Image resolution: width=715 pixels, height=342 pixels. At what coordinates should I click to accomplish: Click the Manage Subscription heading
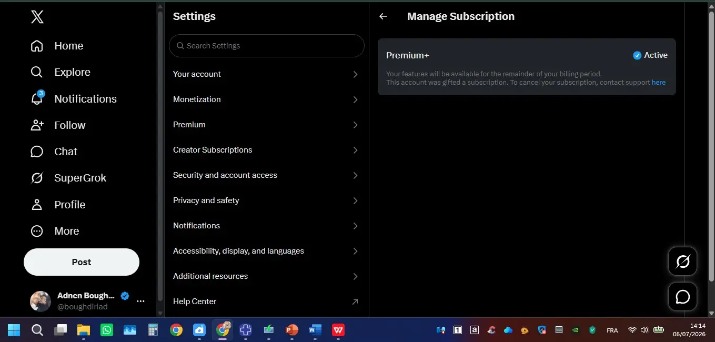(x=461, y=16)
